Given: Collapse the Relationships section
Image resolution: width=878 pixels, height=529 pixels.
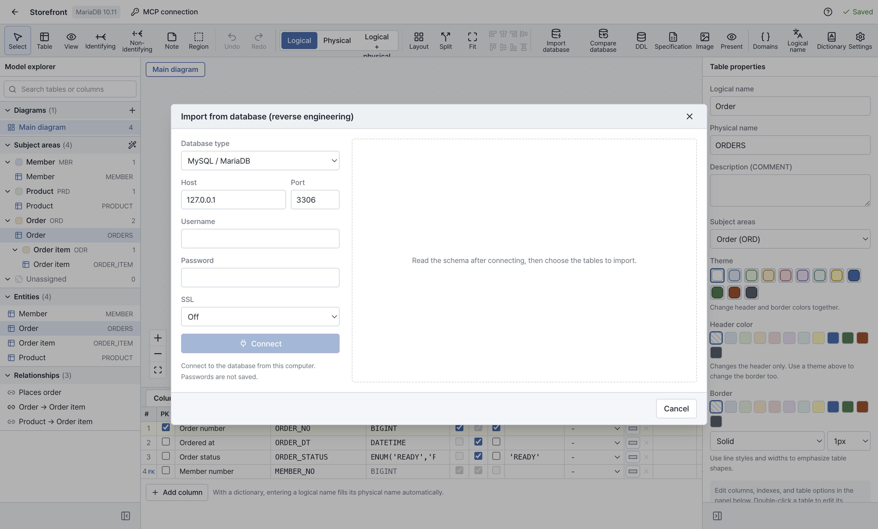Looking at the screenshot, I should (x=8, y=375).
